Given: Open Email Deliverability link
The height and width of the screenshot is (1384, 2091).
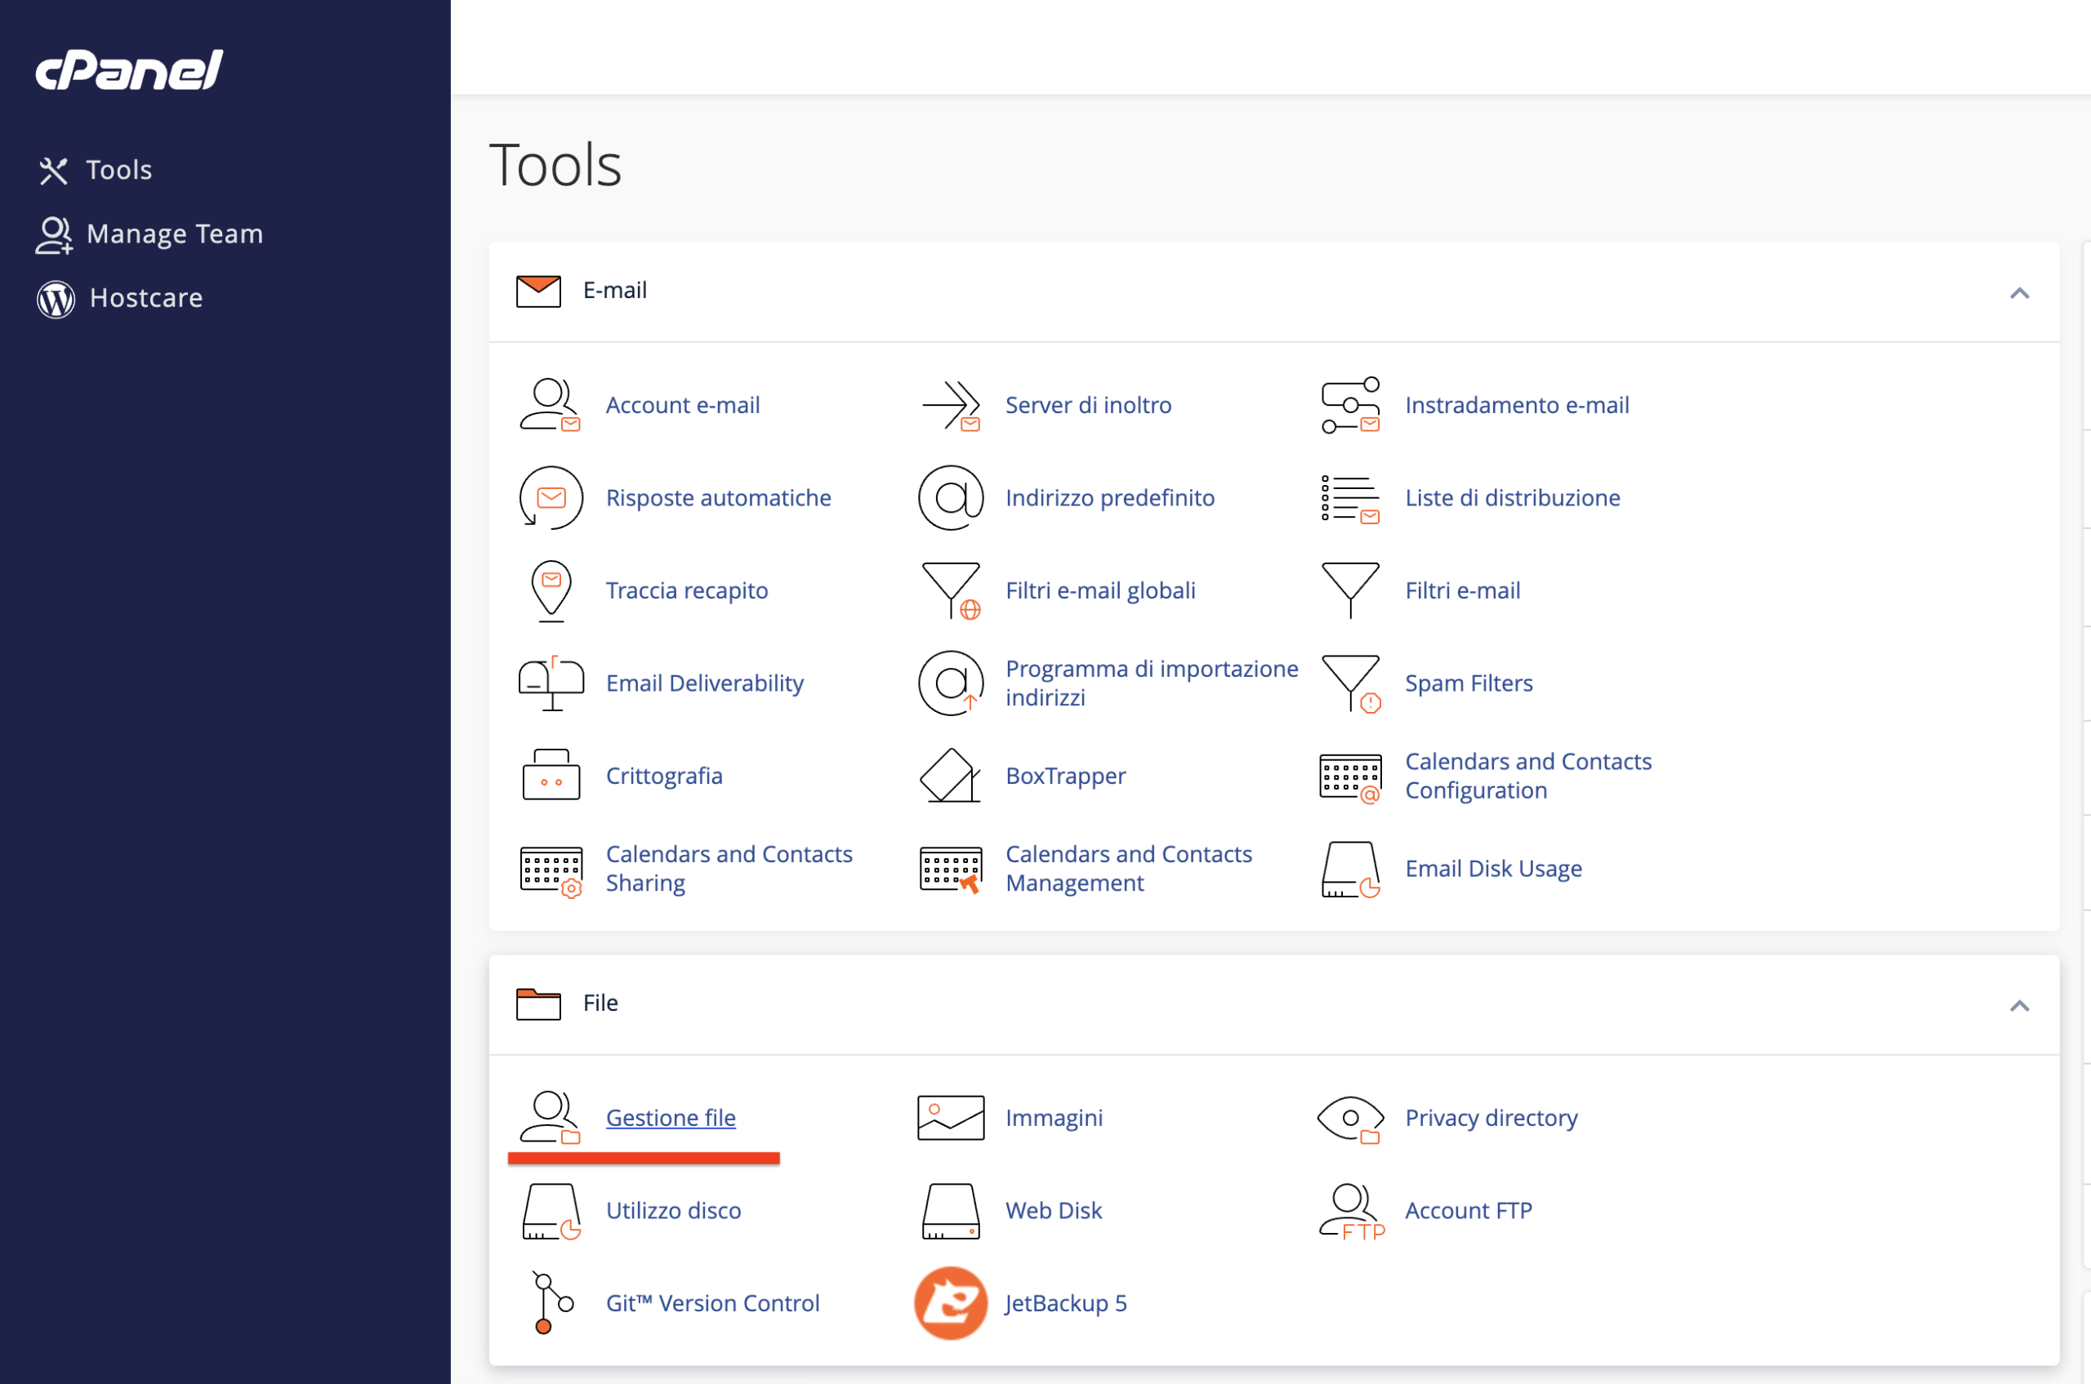Looking at the screenshot, I should click(705, 683).
